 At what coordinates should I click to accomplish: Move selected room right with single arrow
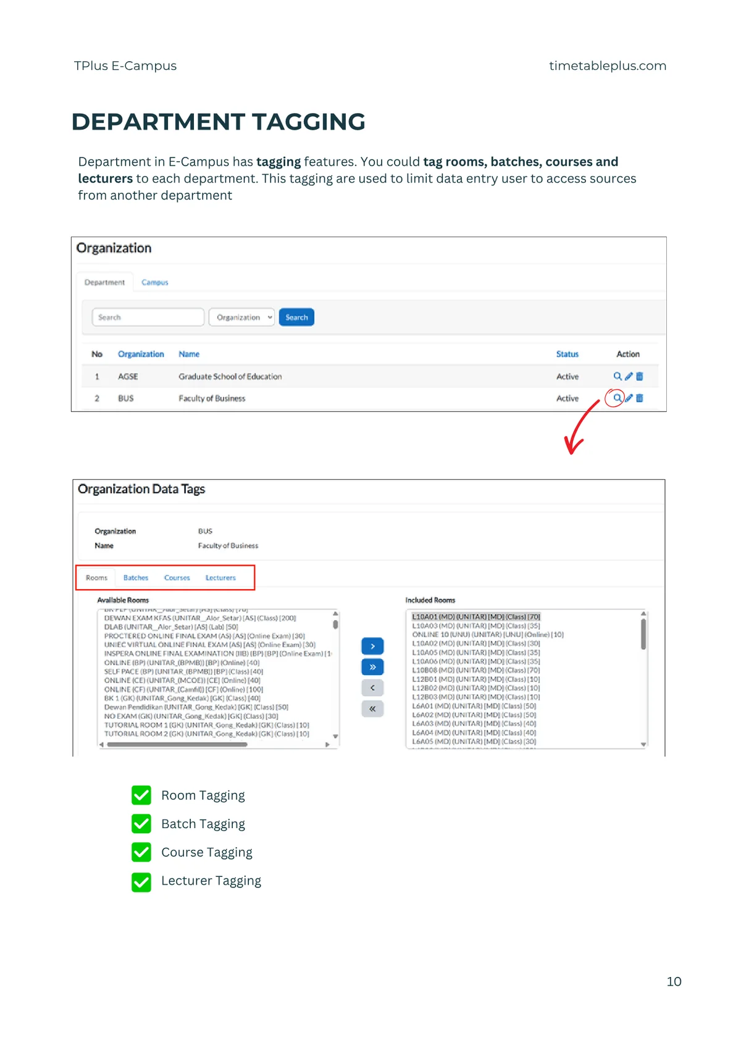click(372, 646)
